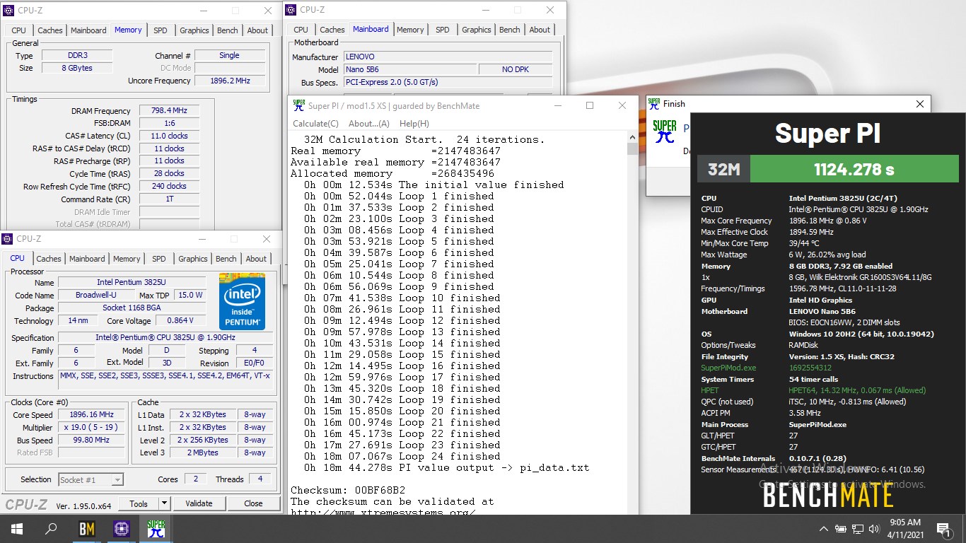Click the Intel Pentium logo in CPU-Z
This screenshot has height=543, width=966.
pyautogui.click(x=242, y=302)
